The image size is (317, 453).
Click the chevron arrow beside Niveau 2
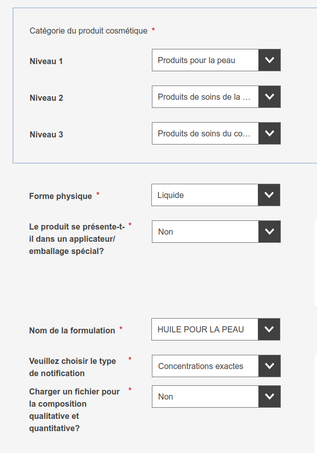269,97
